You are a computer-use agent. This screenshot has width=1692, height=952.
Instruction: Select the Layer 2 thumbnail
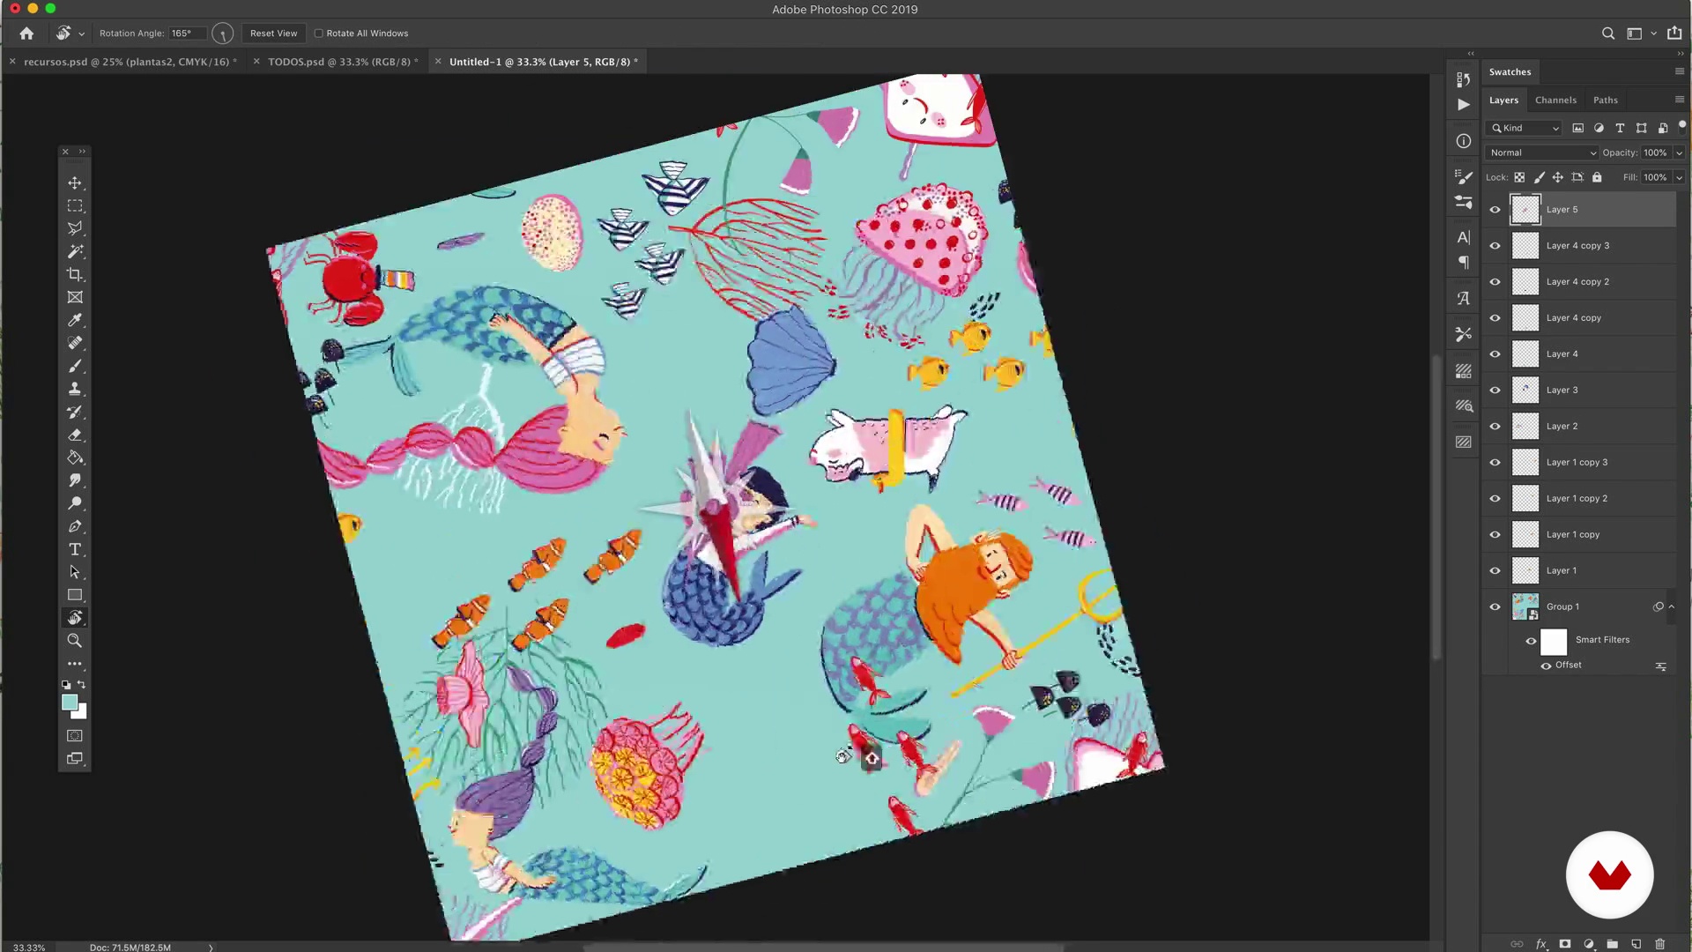tap(1525, 427)
